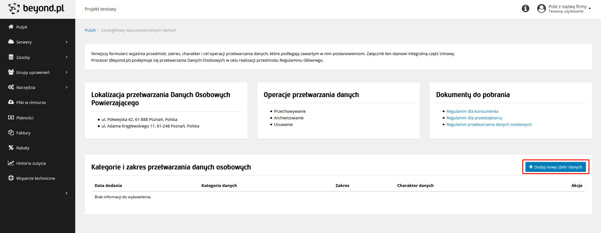Expand the Narzędzia submenu chevron

click(66, 87)
